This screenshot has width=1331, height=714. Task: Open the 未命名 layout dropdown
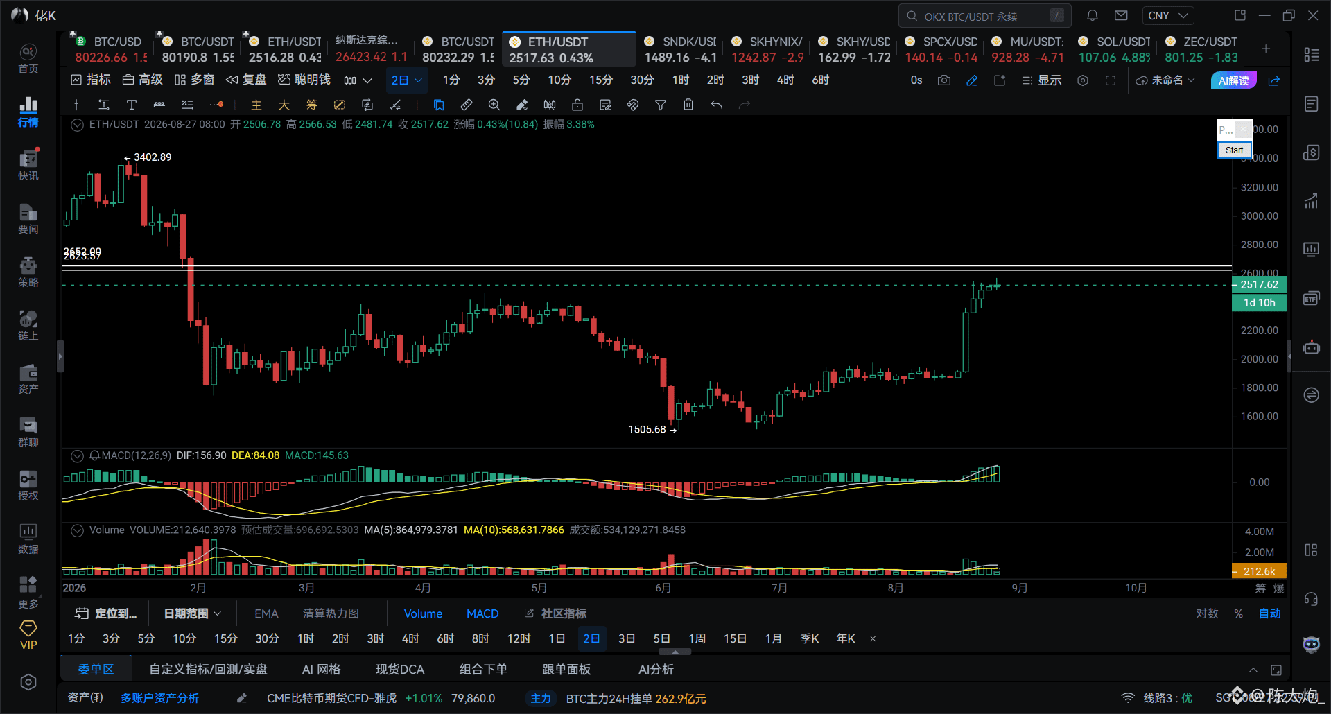point(1165,80)
